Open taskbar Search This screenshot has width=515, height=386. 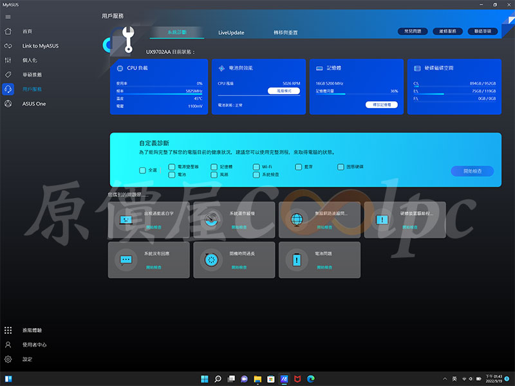(x=218, y=379)
